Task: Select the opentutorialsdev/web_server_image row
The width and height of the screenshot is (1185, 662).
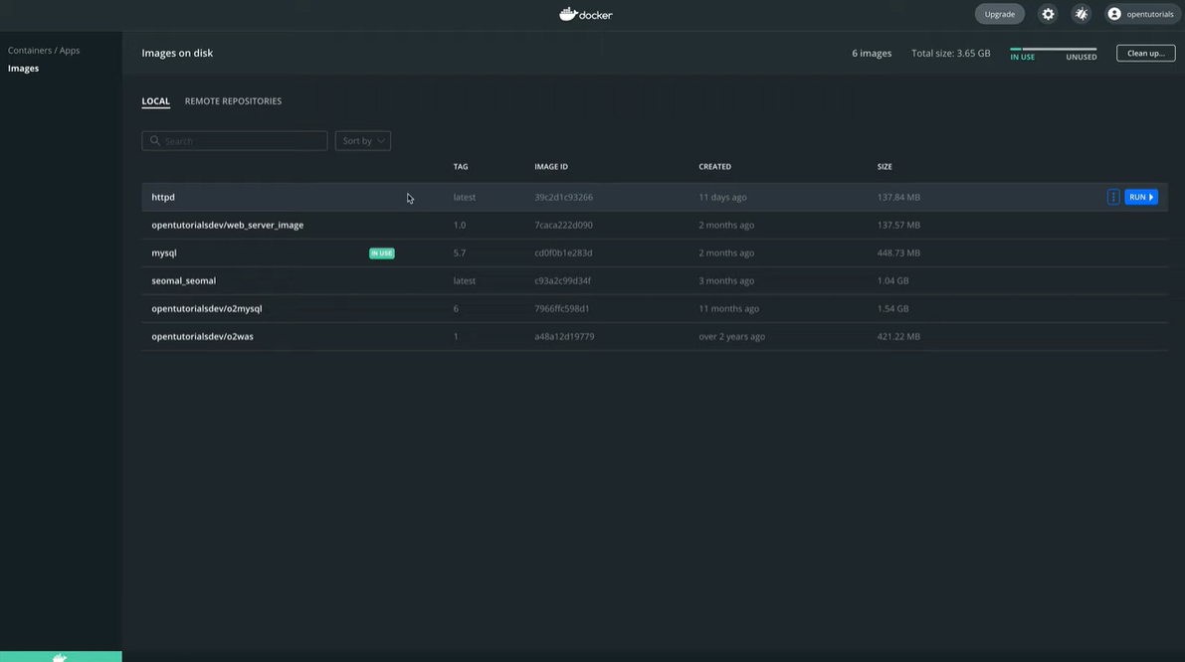Action: (x=655, y=225)
